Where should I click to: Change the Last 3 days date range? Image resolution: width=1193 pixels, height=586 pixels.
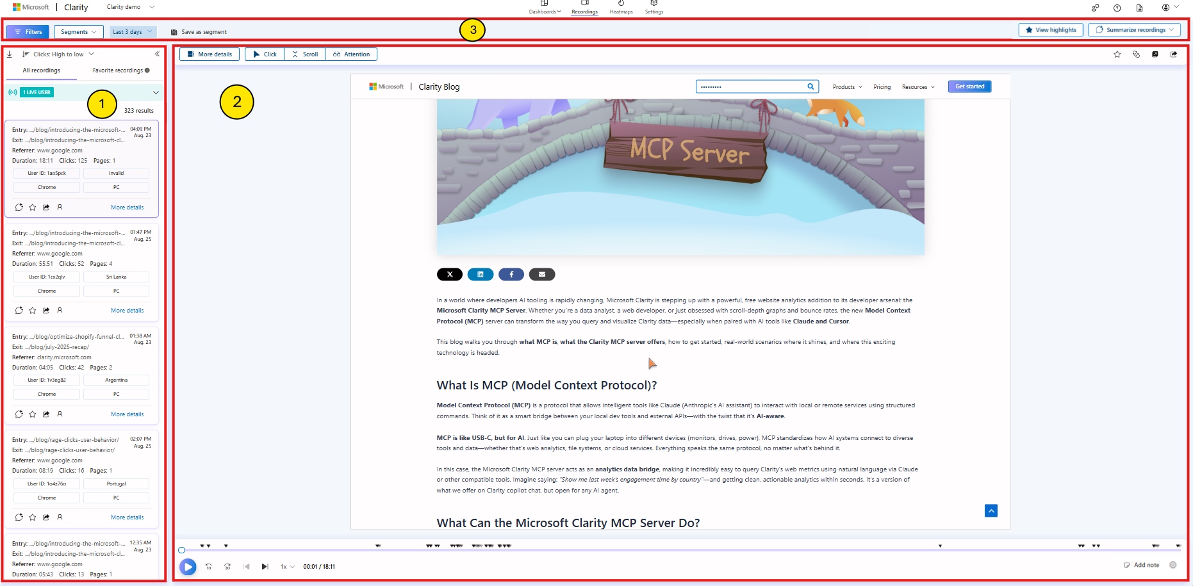click(x=133, y=31)
